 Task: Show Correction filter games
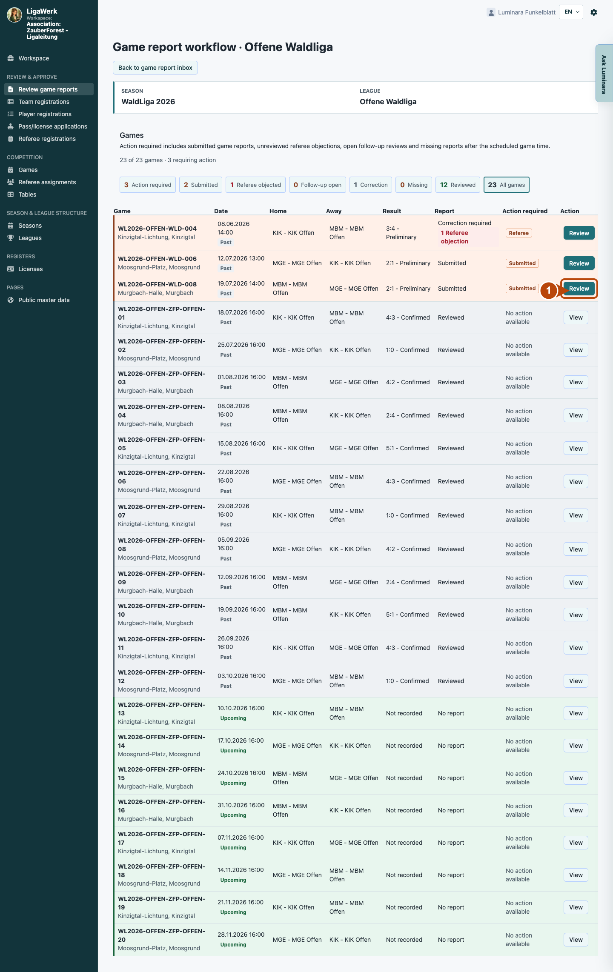(371, 185)
